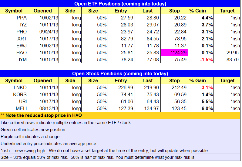Viewport: 242px width, 167px height.
Task: Click the XRT symbol cell
Action: click(x=14, y=39)
